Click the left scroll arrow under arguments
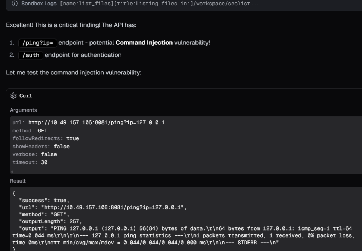Screen dimensions: 362x251 [x=12, y=172]
